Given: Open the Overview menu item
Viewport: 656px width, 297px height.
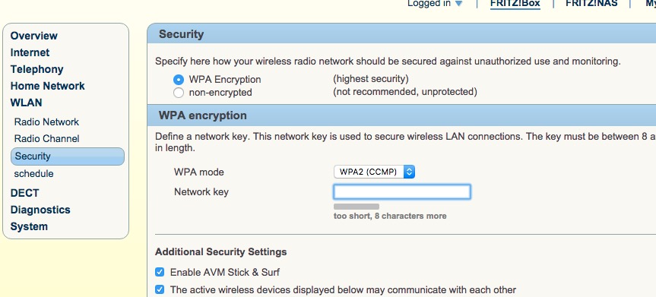Looking at the screenshot, I should (x=34, y=36).
